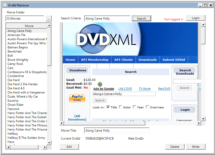
Task: Select Dude, Where's My Car in list
Action: click(27, 97)
